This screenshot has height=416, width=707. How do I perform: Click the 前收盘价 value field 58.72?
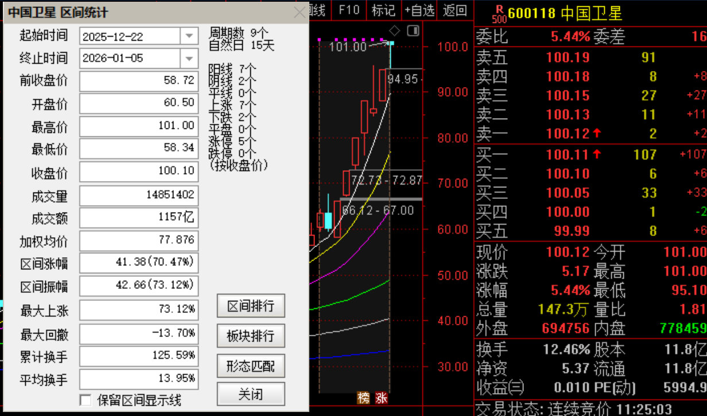pyautogui.click(x=139, y=81)
